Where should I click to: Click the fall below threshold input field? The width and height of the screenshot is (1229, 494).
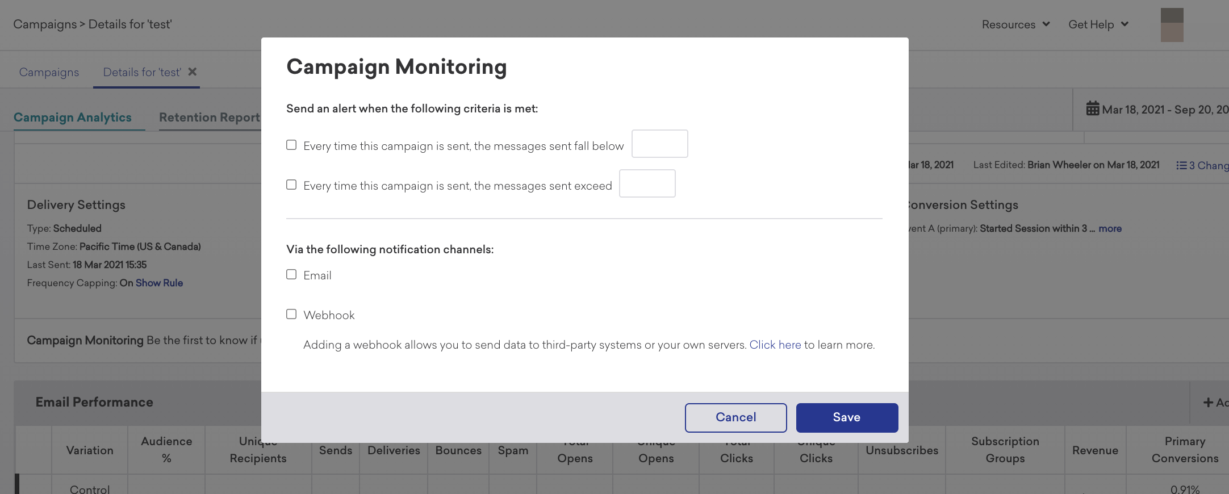(659, 144)
